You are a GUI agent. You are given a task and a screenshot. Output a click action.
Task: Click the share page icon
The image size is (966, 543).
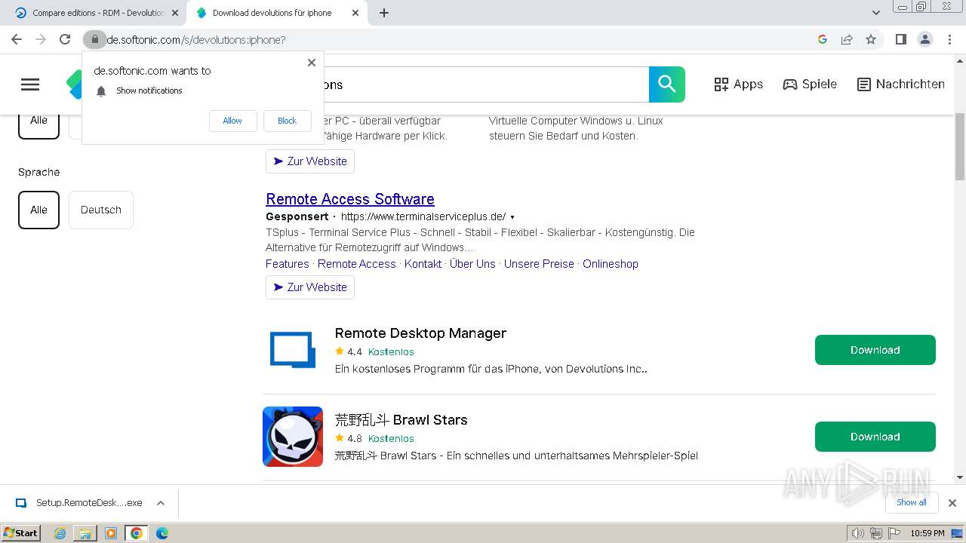coord(847,39)
